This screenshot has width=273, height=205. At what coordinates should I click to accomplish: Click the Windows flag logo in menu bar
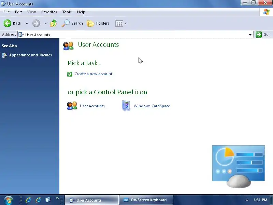267,12
